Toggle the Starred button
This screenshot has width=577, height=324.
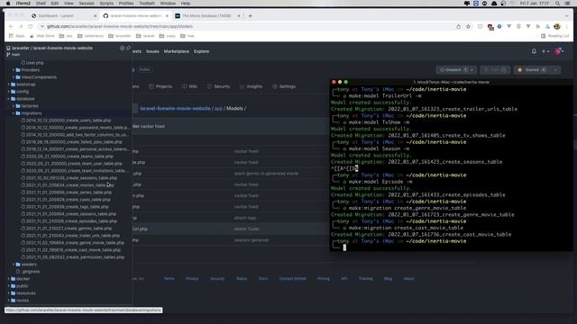[533, 70]
